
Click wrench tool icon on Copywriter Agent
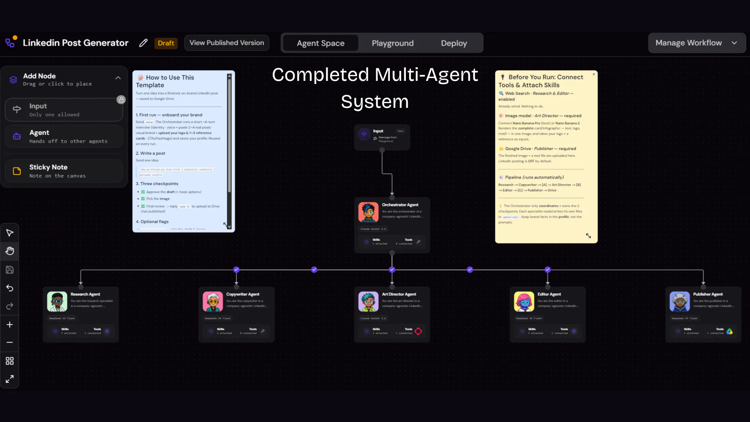pos(263,331)
